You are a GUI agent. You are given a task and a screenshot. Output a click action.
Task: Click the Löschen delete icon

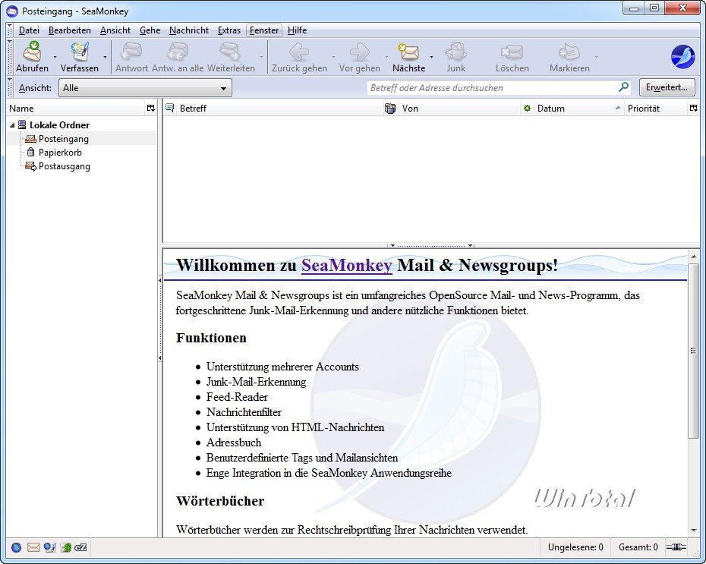pos(512,52)
